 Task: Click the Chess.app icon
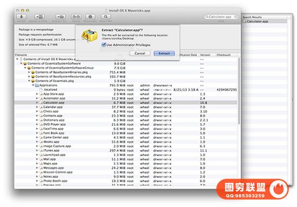pos(41,111)
